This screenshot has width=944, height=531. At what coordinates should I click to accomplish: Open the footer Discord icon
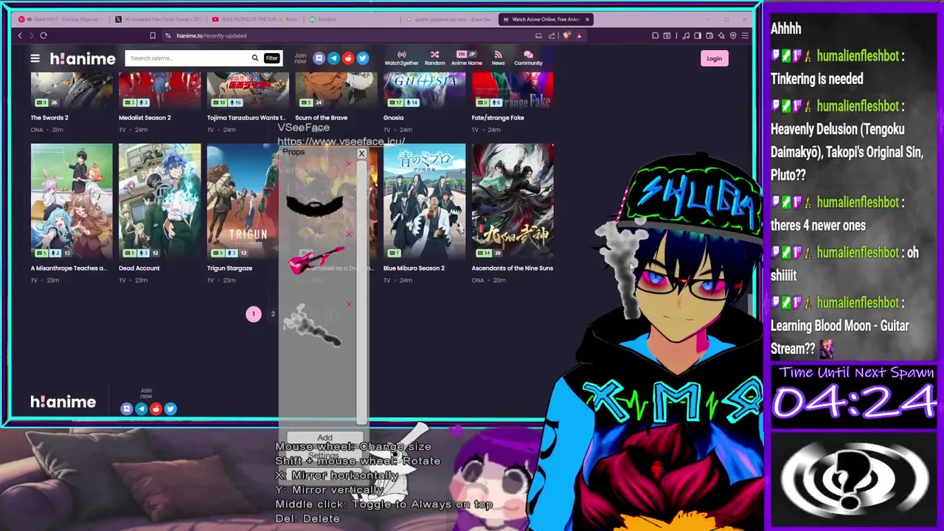point(126,409)
